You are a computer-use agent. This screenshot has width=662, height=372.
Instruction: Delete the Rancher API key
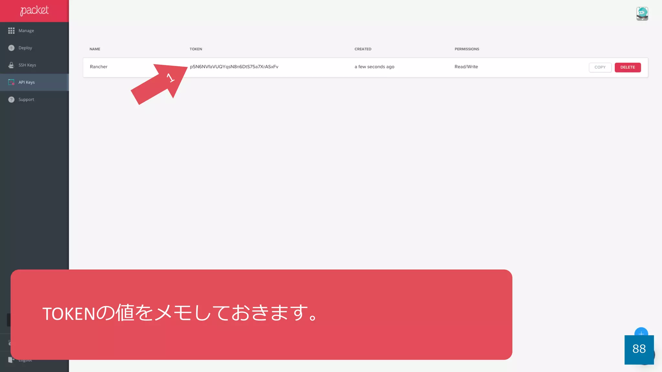tap(627, 67)
